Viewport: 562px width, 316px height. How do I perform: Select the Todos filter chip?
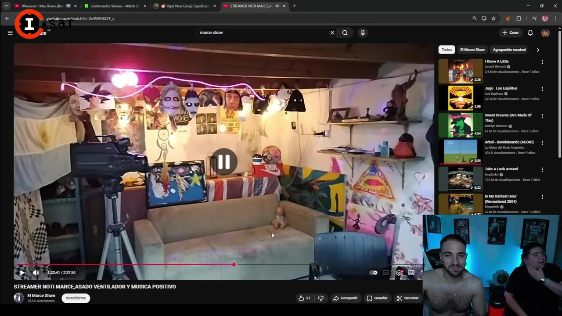tap(447, 50)
